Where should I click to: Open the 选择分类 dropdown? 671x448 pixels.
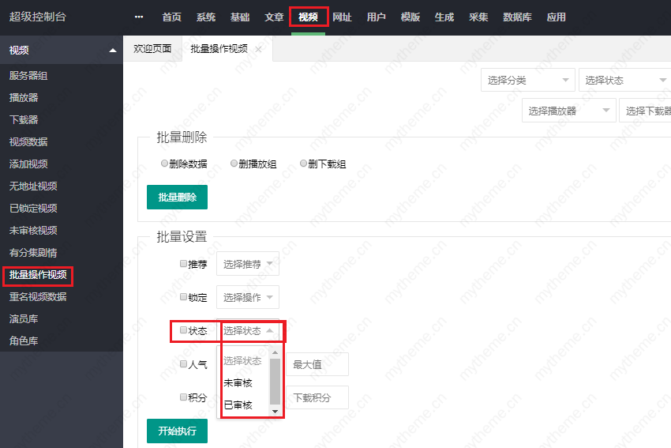[x=527, y=81]
